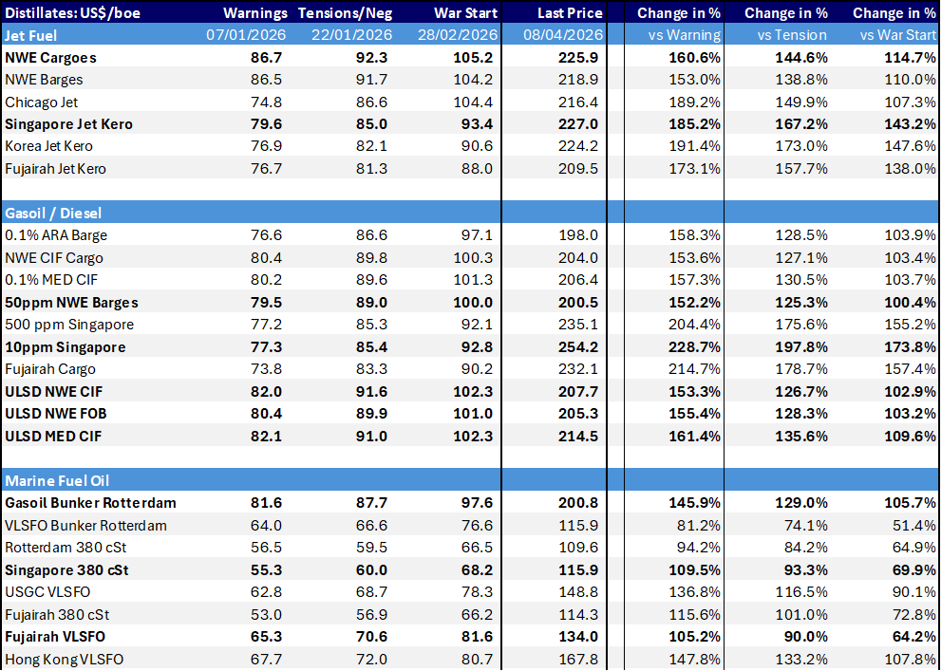
Task: Click 50ppm NWE Barges value 100.4%
Action: pos(910,303)
